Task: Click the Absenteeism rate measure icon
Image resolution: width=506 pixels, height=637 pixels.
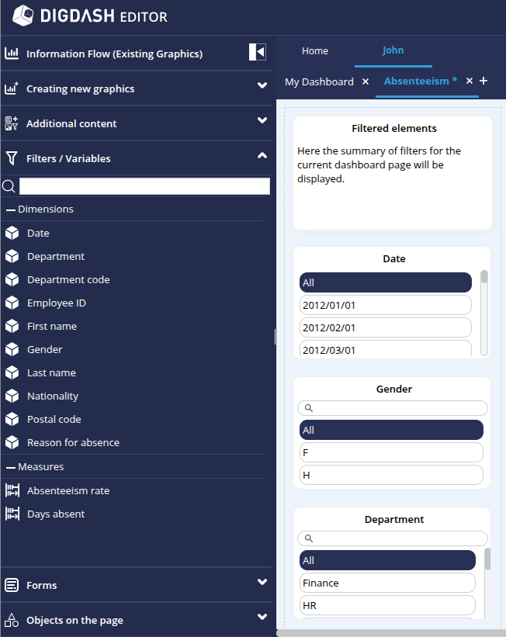Action: (x=12, y=490)
